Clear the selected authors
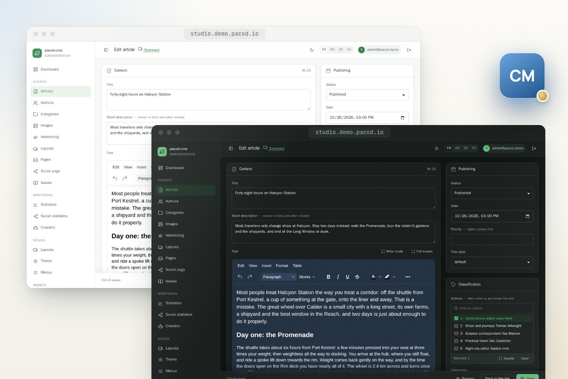 (x=525, y=359)
